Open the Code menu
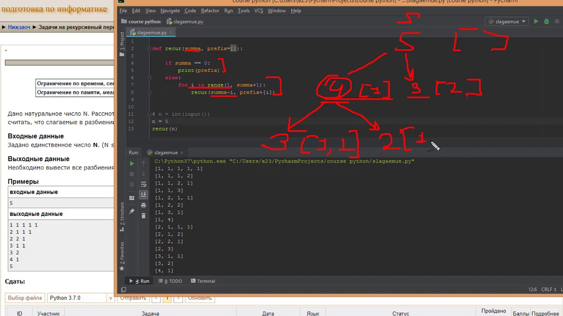Image resolution: width=563 pixels, height=316 pixels. (190, 11)
